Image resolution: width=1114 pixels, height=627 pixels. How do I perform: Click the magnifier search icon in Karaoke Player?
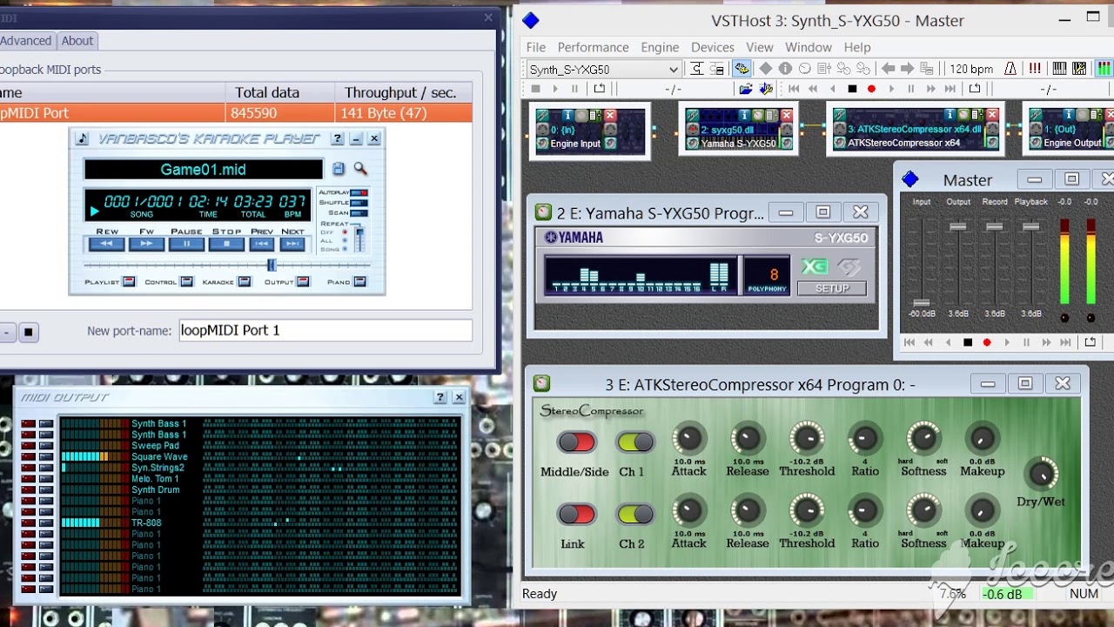click(360, 169)
